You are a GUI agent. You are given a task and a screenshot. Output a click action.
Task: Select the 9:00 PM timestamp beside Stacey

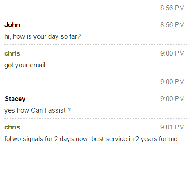(x=172, y=99)
